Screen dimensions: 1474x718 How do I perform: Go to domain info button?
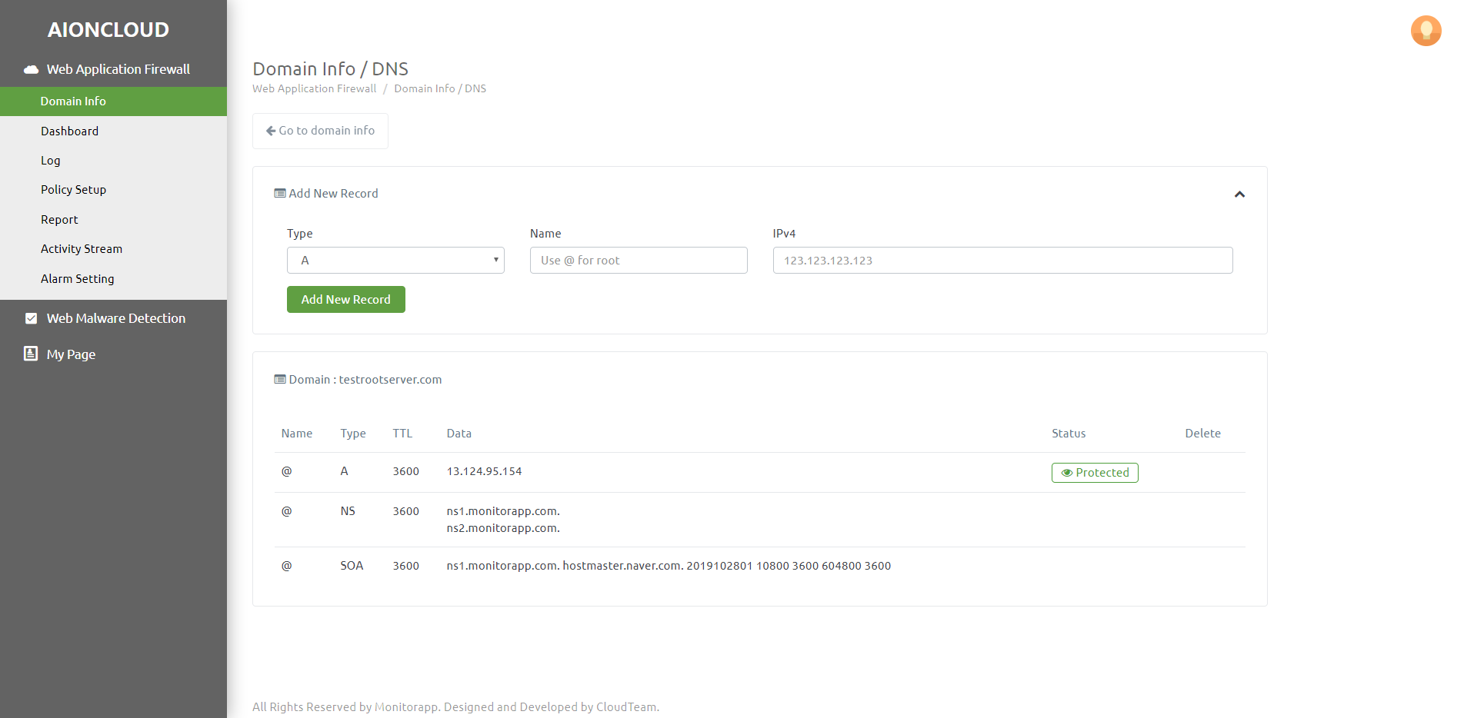[320, 131]
